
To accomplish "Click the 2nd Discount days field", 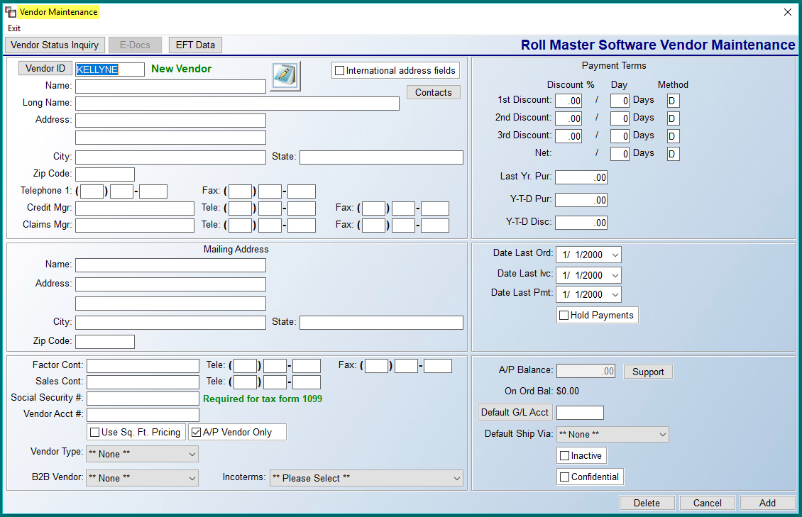I will point(620,118).
